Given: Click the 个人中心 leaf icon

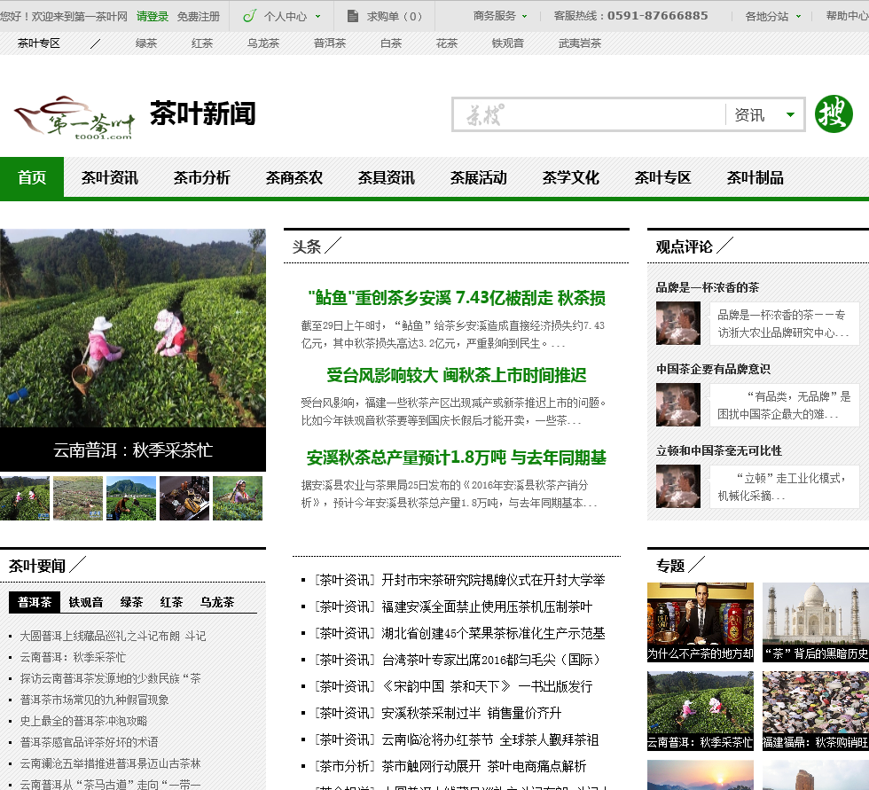Looking at the screenshot, I should click(x=249, y=15).
